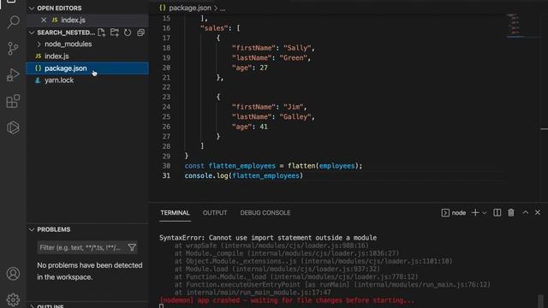Switch to the Terminal tab
Viewport: 548px width, 308px height.
[175, 213]
